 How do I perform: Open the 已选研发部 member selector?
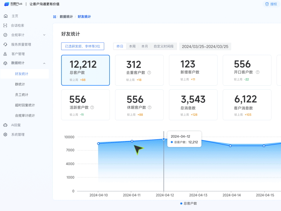tap(83, 46)
